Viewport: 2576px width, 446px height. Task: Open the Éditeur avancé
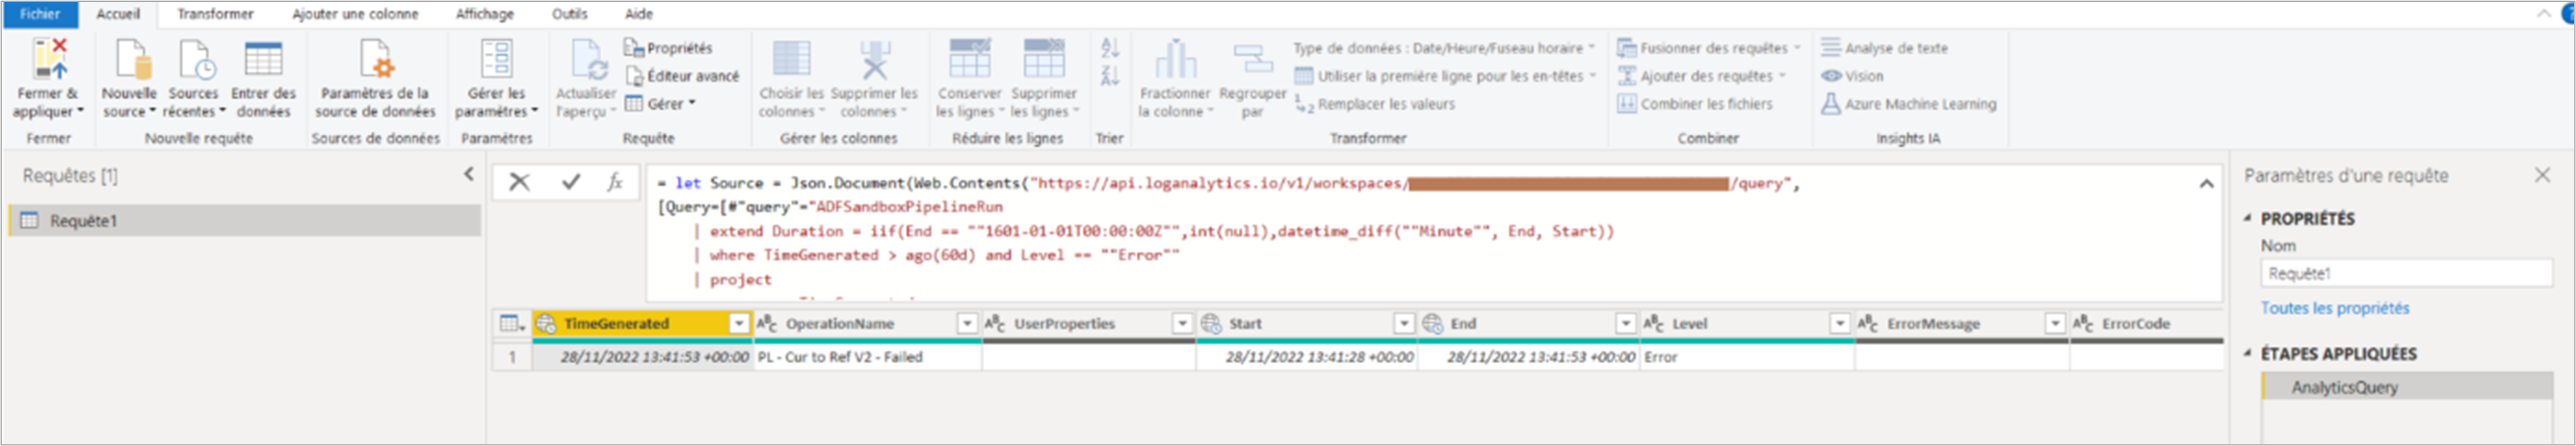682,76
